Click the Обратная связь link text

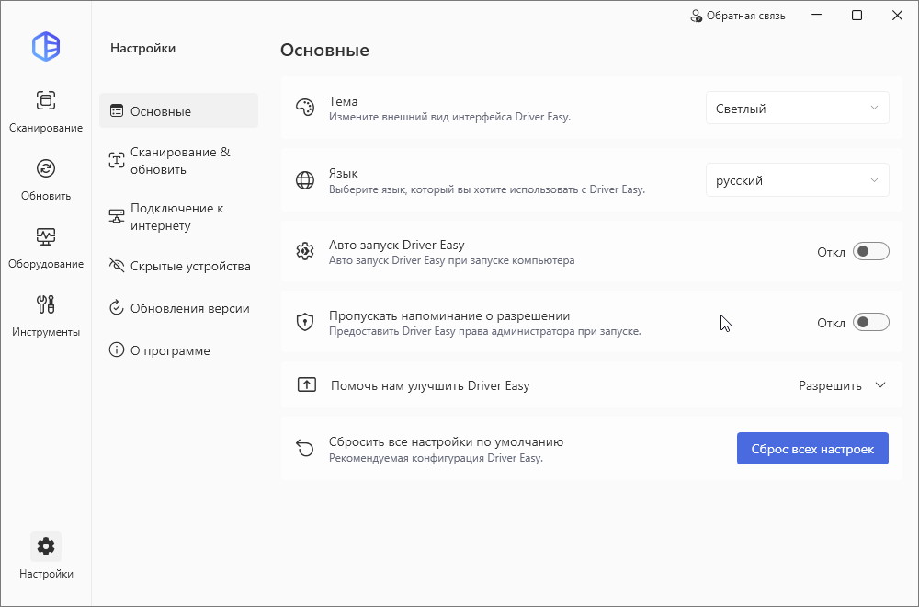pyautogui.click(x=745, y=16)
